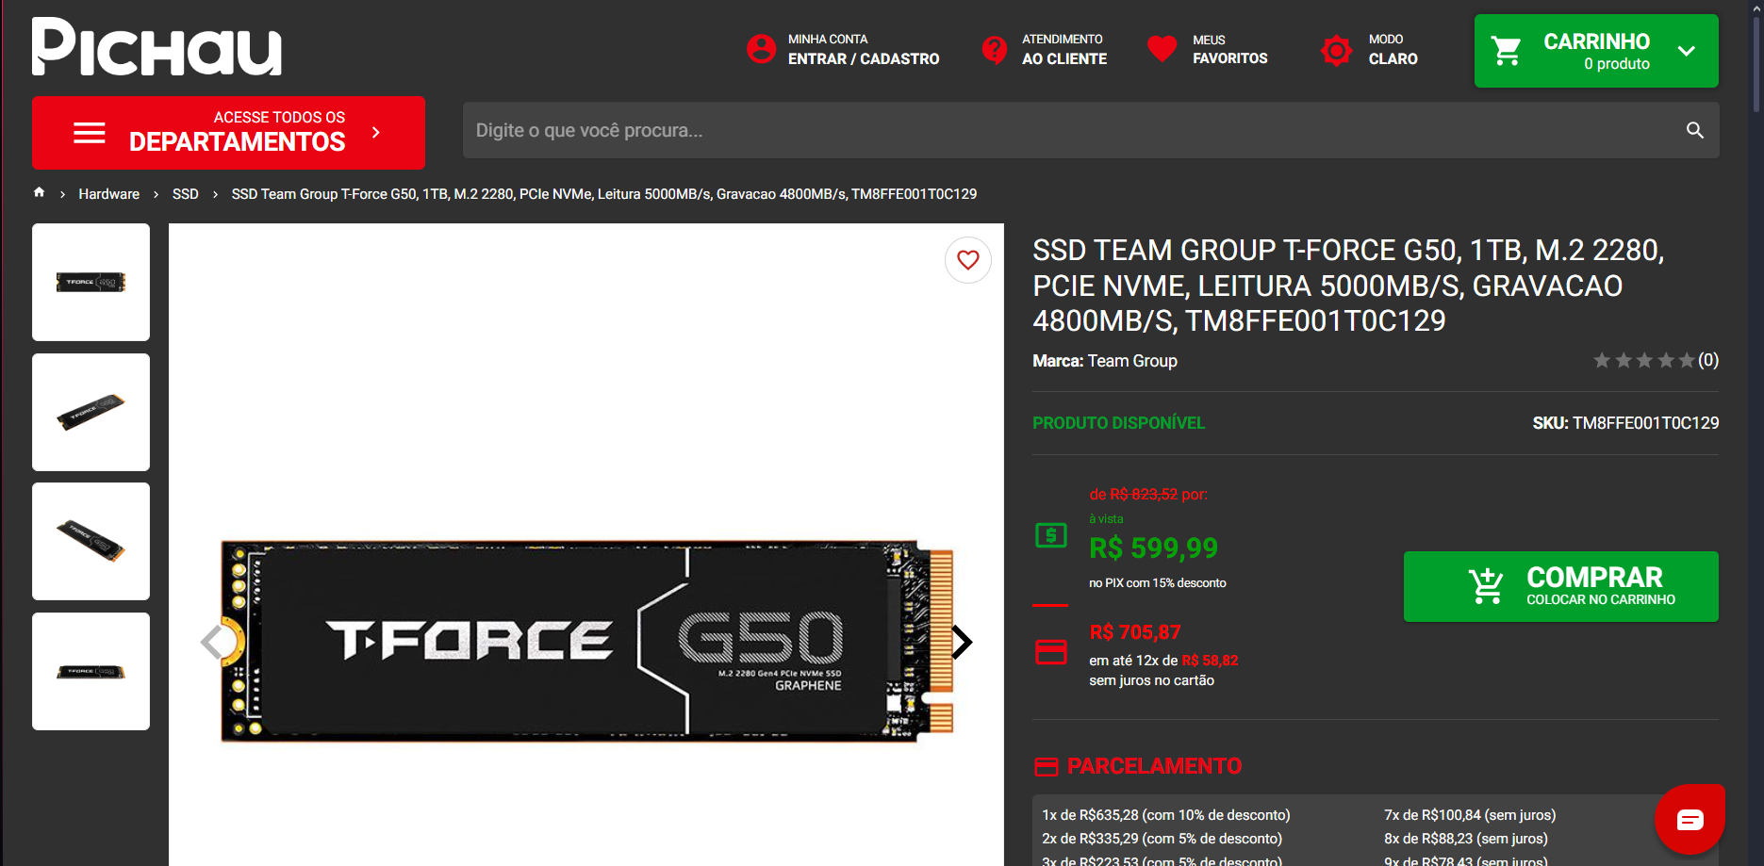Click '2x de R$335,29' installment row
The height and width of the screenshot is (866, 1764).
coord(1162,839)
